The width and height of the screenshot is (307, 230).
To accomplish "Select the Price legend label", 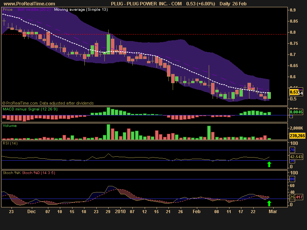I will [x=8, y=9].
